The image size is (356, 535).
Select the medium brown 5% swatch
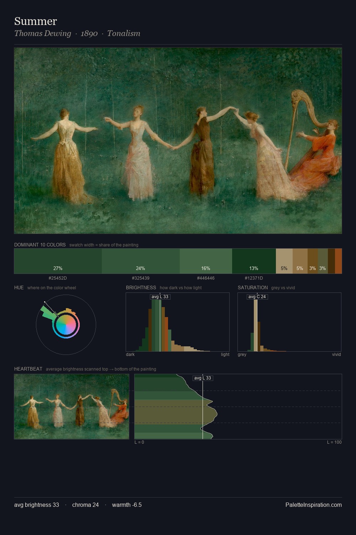tap(300, 261)
